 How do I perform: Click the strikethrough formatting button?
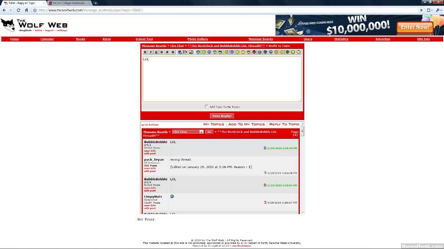tap(161, 52)
